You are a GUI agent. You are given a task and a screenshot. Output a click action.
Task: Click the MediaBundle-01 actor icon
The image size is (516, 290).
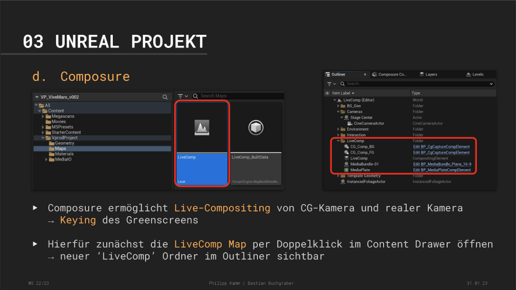pyautogui.click(x=346, y=164)
